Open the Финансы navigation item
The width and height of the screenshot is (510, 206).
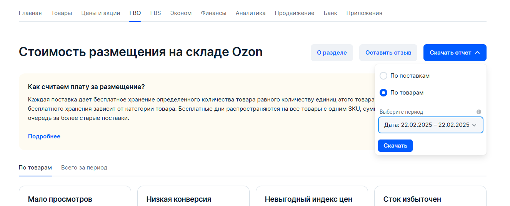(213, 13)
